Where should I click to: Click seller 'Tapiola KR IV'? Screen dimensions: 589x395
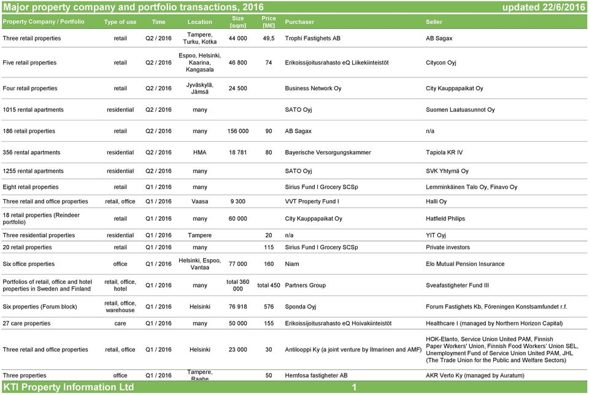(x=444, y=152)
